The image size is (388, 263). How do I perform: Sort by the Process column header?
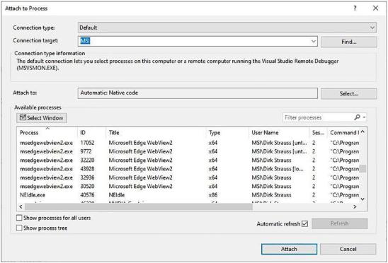47,133
